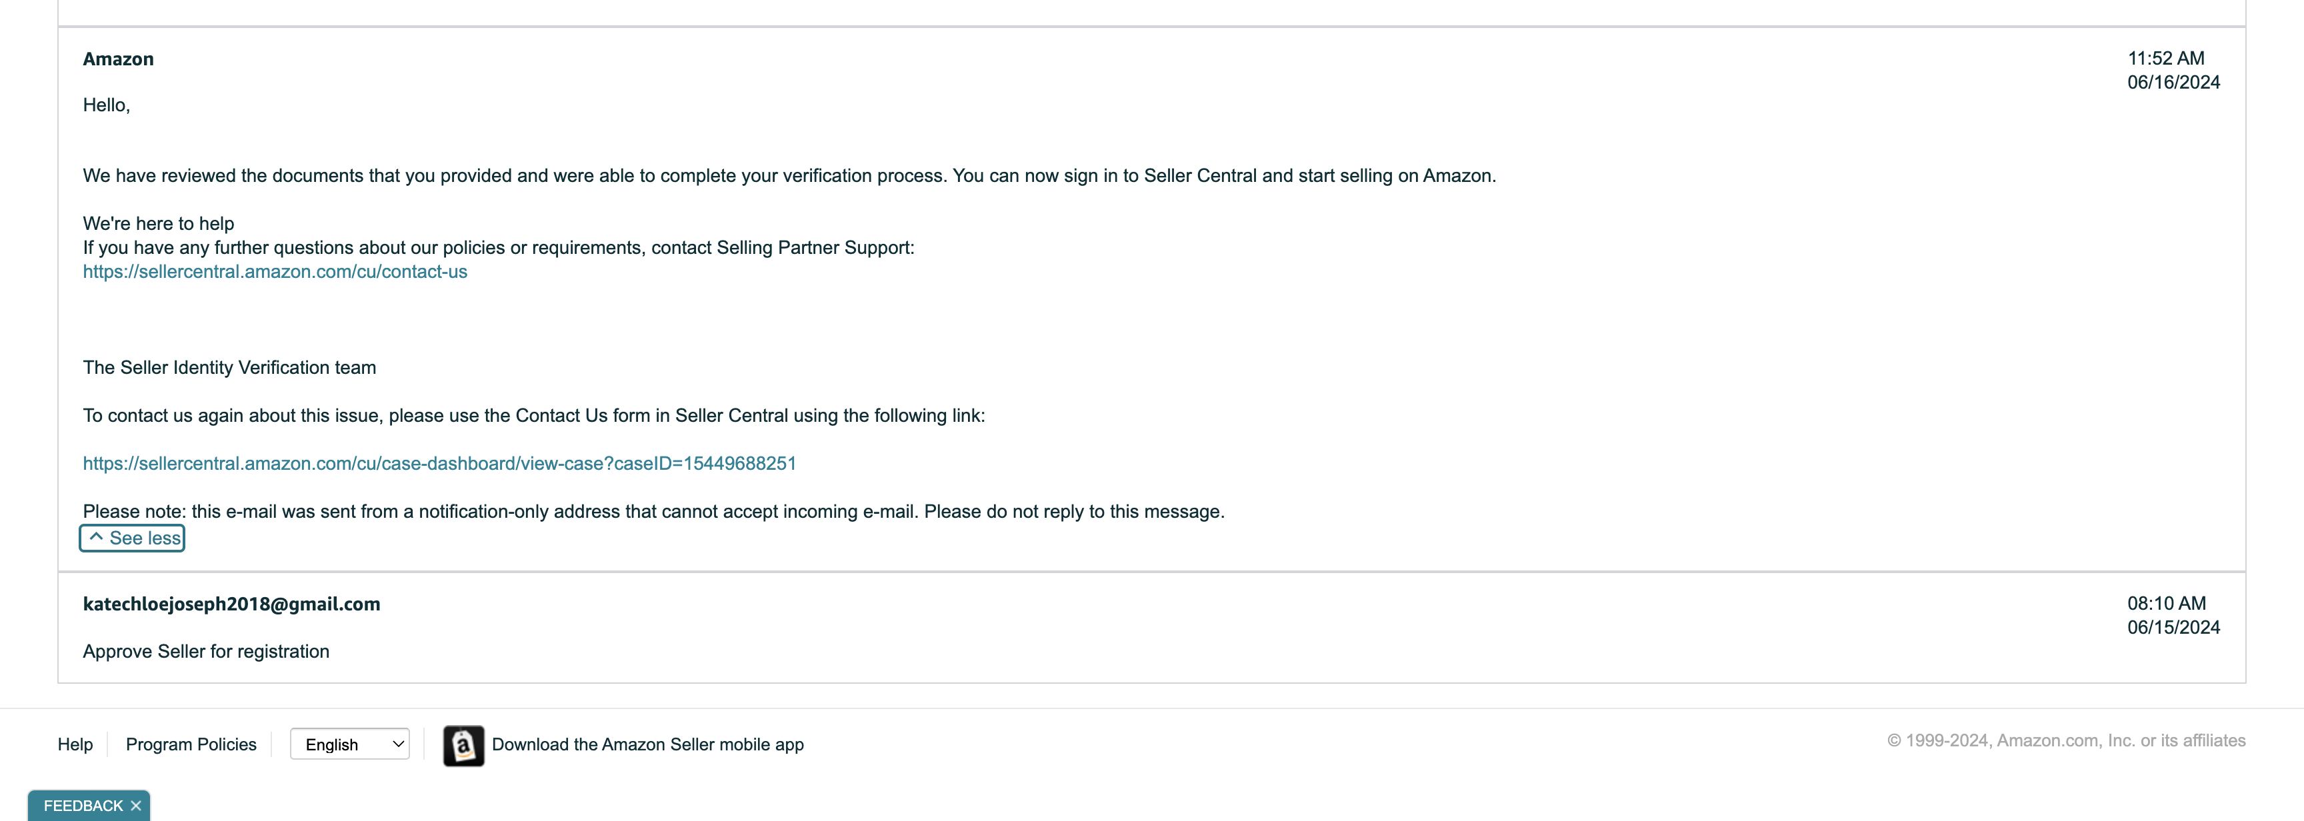This screenshot has width=2304, height=821.
Task: Open the view-case link with caseID 15449688251
Action: point(439,463)
